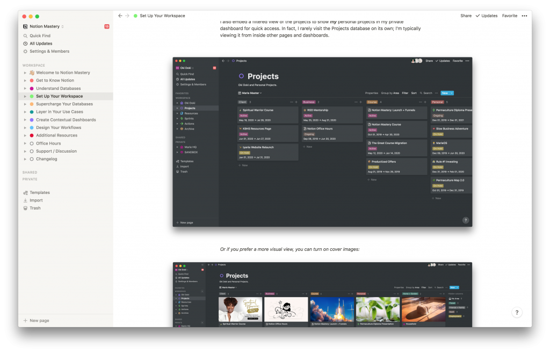Image resolution: width=550 pixels, height=353 pixels.
Task: Click the purple dot icon for Create Contextual Dashboards
Action: point(32,120)
